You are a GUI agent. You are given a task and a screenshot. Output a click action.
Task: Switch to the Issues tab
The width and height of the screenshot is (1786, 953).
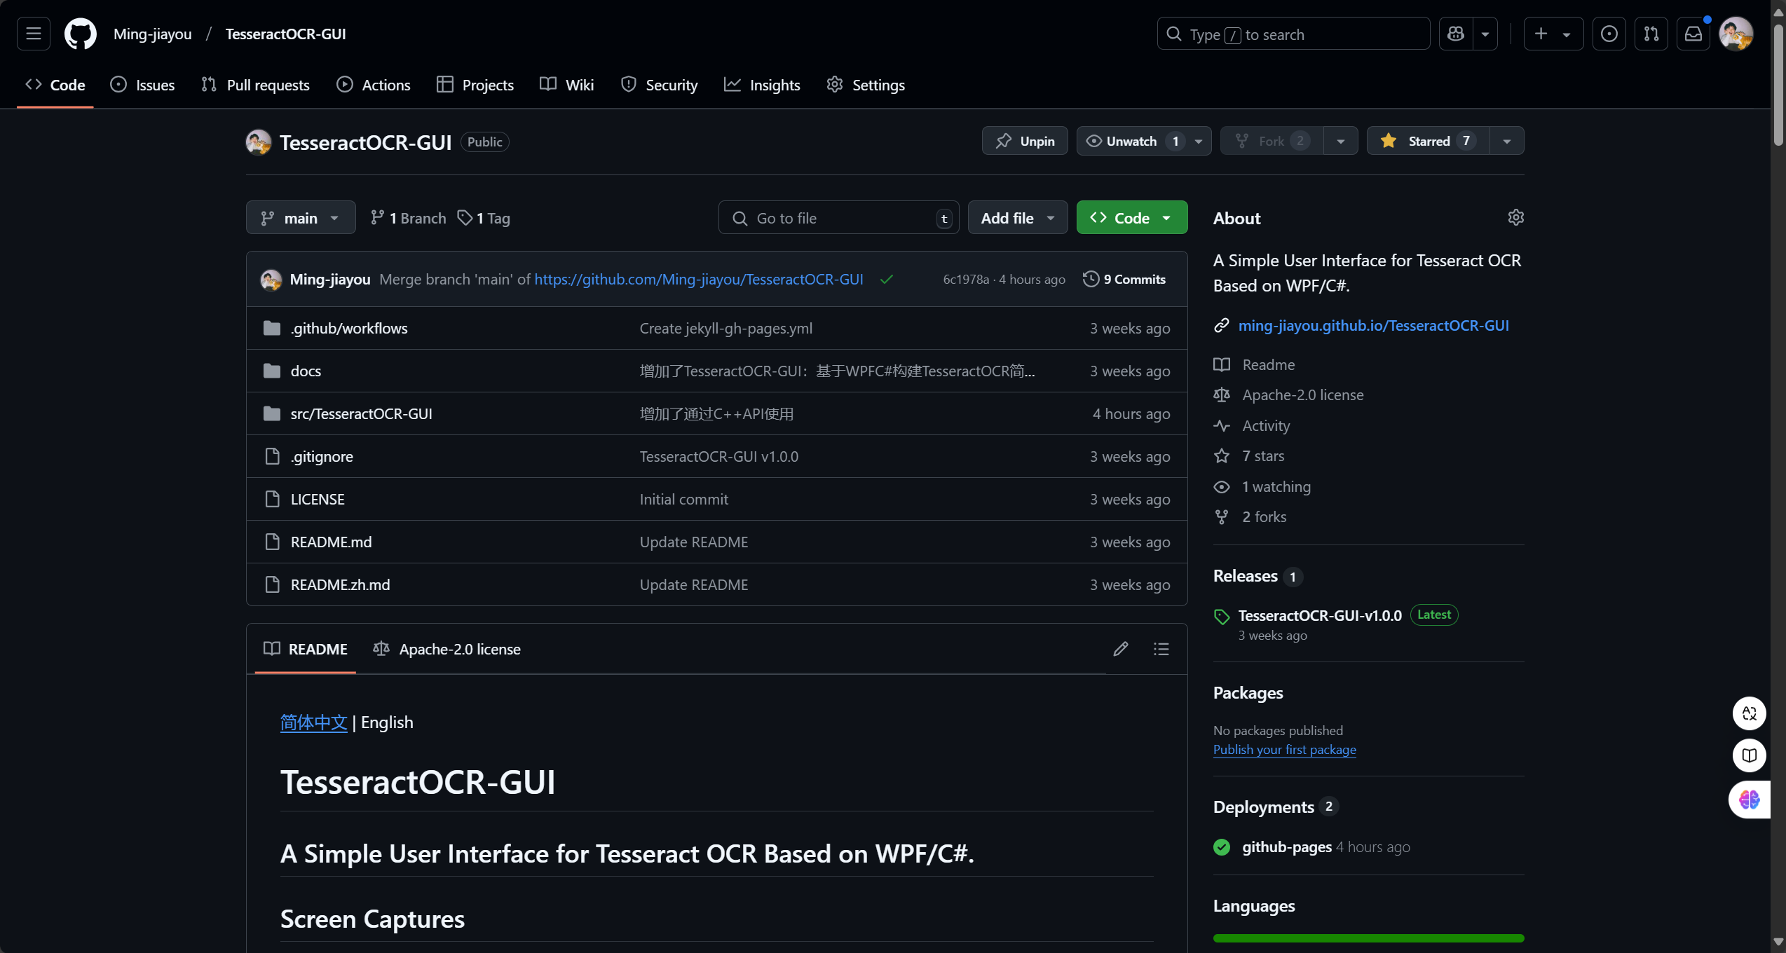[x=143, y=85]
